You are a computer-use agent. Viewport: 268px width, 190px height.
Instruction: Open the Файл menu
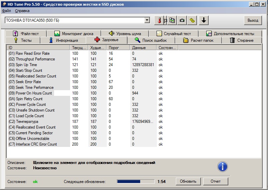click(x=6, y=11)
